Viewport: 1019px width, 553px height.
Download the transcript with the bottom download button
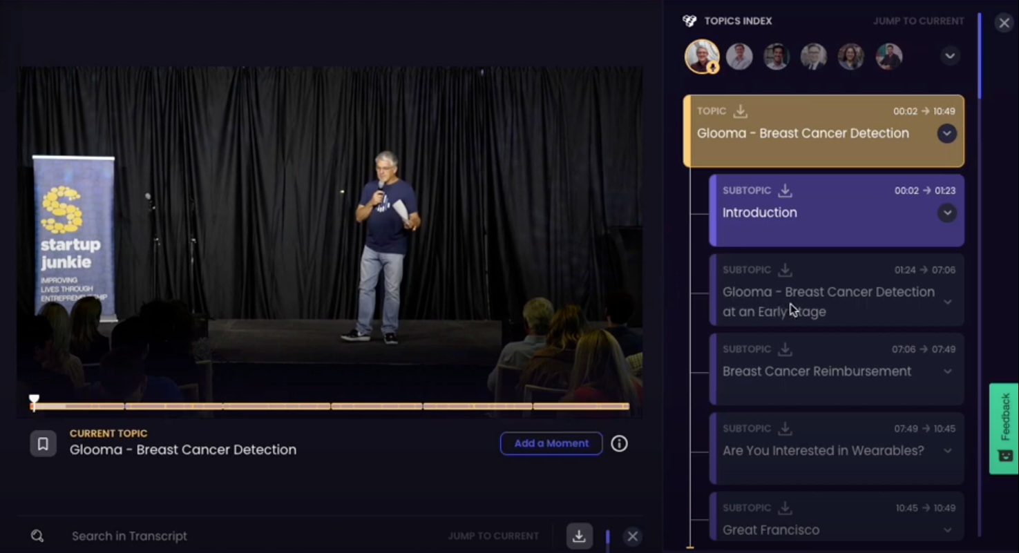coord(579,536)
